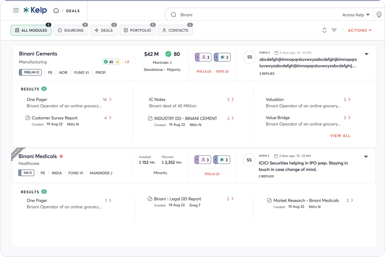
Task: Click DEALS in the breadcrumb
Action: click(x=73, y=11)
